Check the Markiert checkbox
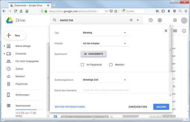 [111, 65]
